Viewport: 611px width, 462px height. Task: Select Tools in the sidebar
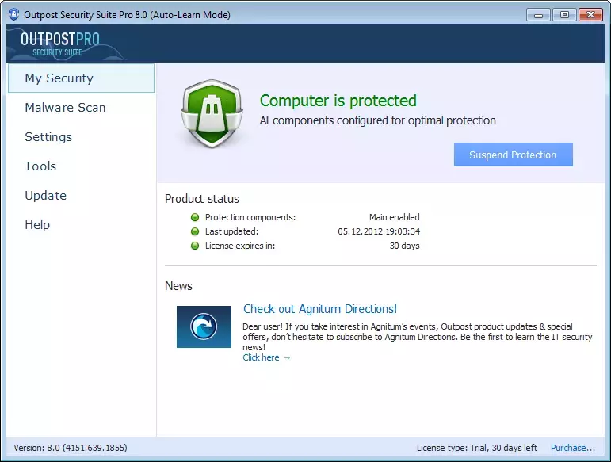click(40, 166)
